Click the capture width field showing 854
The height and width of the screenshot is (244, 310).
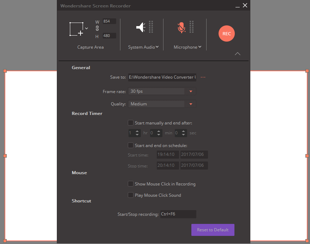109,21
